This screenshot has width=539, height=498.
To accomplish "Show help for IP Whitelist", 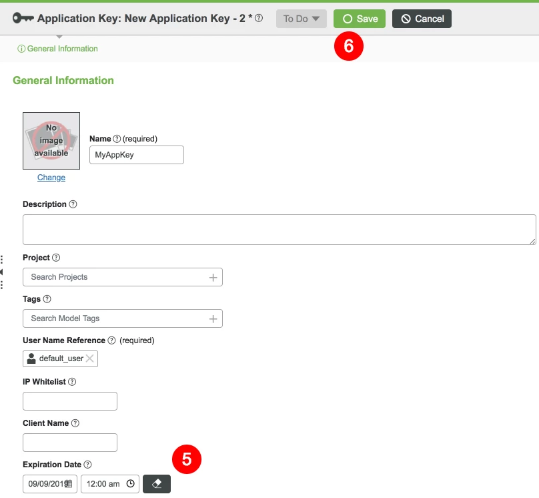I will (72, 381).
